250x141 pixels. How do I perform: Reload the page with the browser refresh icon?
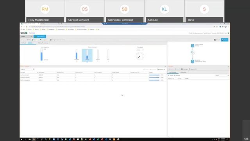click(27, 27)
